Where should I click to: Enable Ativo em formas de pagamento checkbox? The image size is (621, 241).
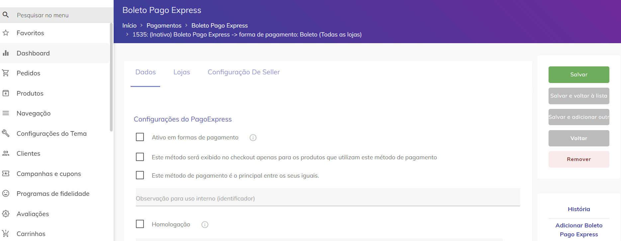140,137
